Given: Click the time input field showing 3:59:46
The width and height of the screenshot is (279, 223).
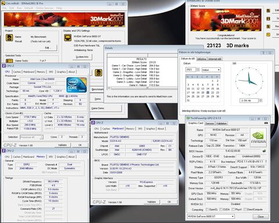Looking at the screenshot, I should pyautogui.click(x=249, y=100).
